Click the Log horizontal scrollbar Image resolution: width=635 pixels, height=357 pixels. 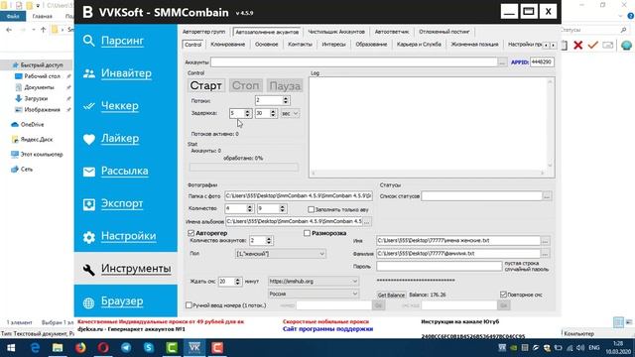click(428, 173)
